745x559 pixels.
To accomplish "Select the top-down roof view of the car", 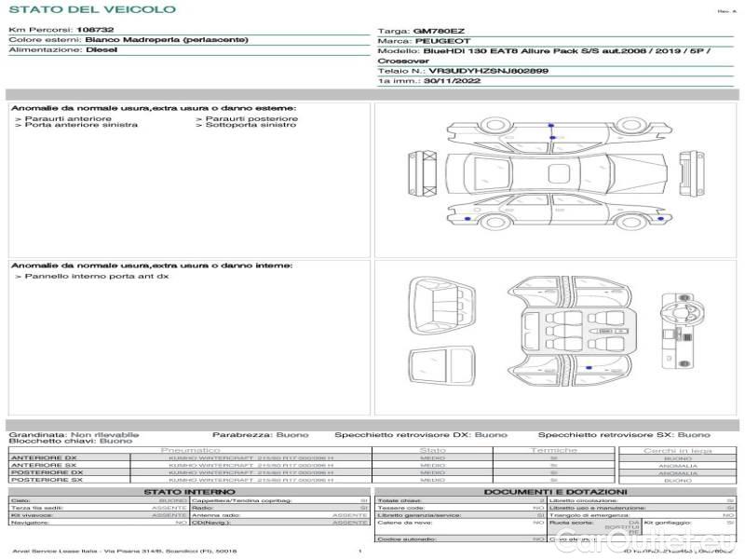I will click(x=554, y=174).
